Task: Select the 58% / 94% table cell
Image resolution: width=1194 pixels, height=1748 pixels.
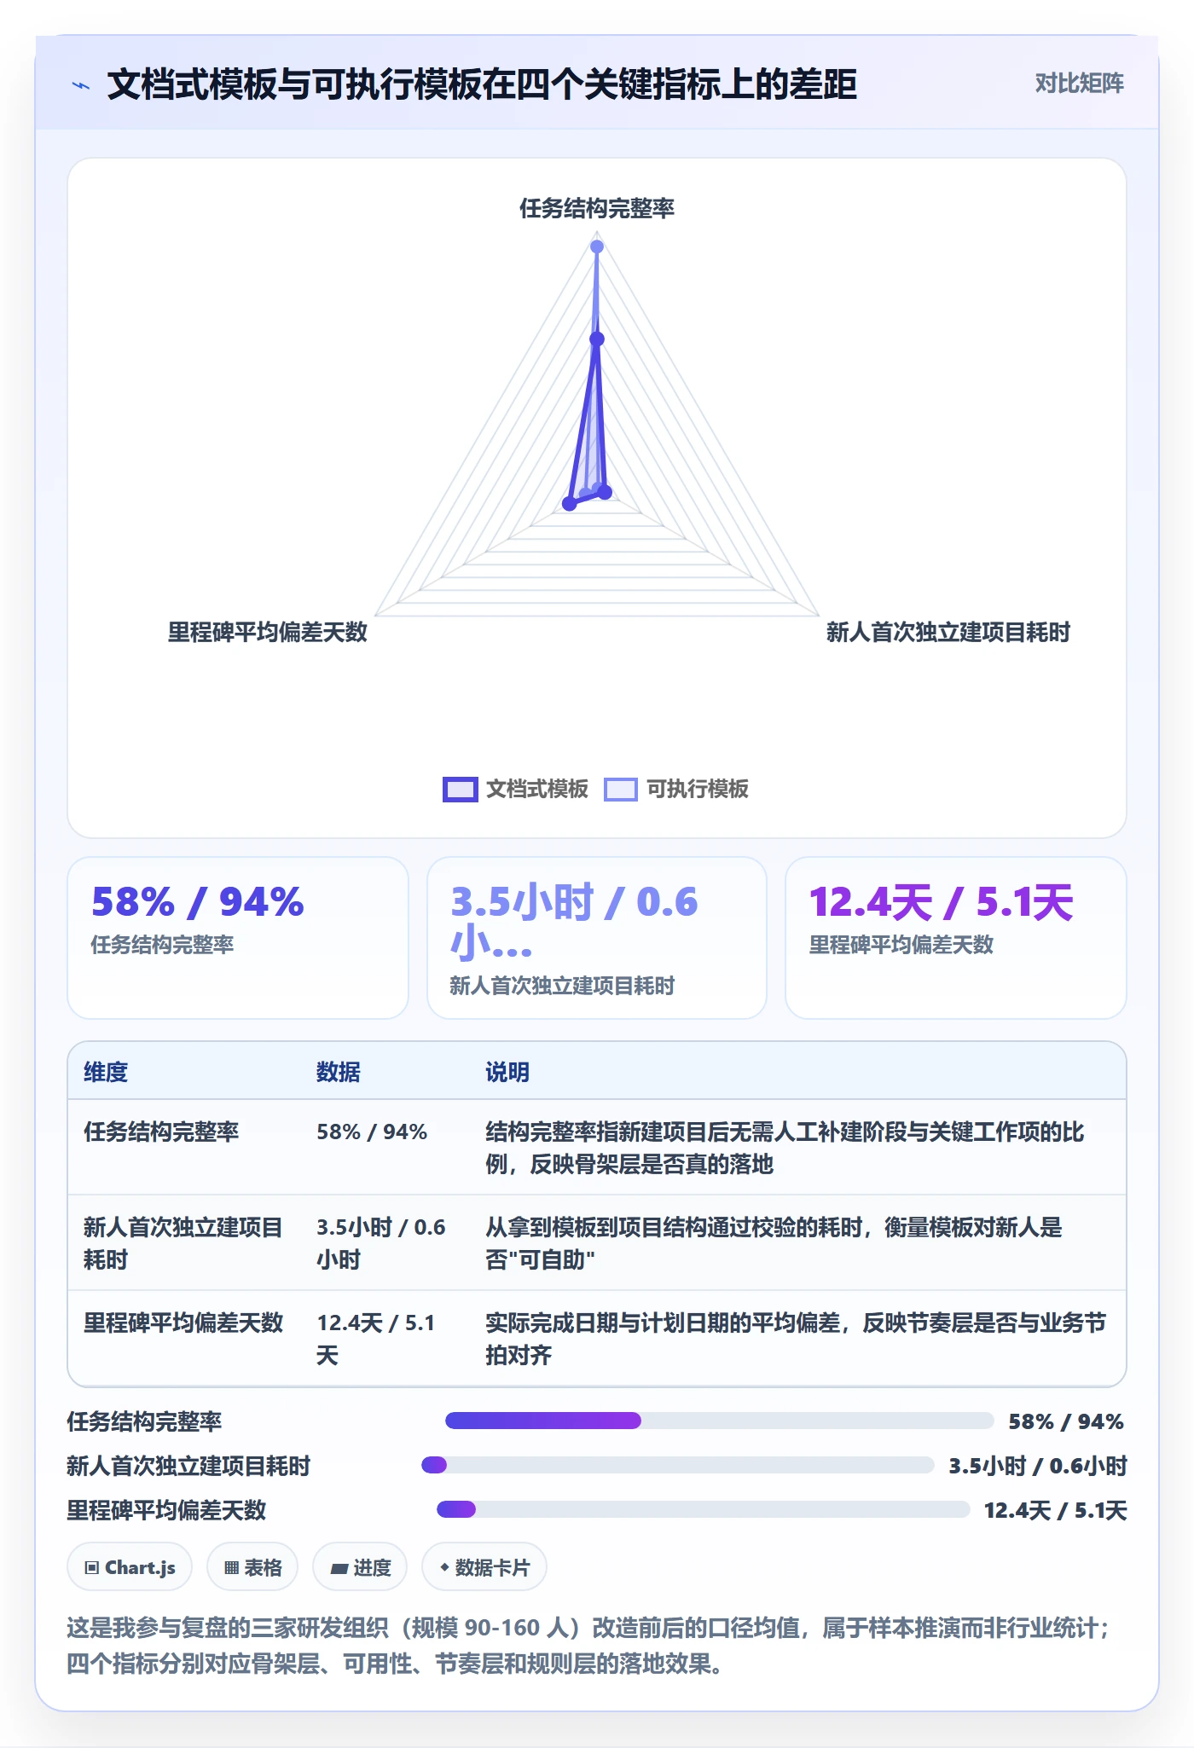Action: [x=386, y=1147]
